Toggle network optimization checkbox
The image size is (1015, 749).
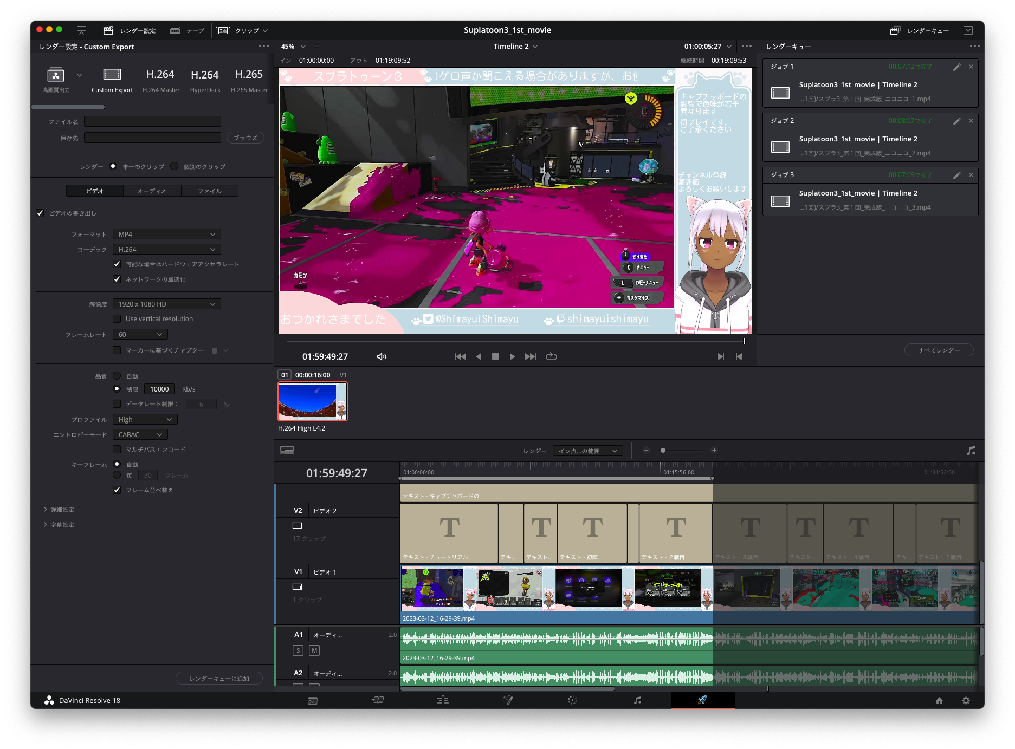117,279
